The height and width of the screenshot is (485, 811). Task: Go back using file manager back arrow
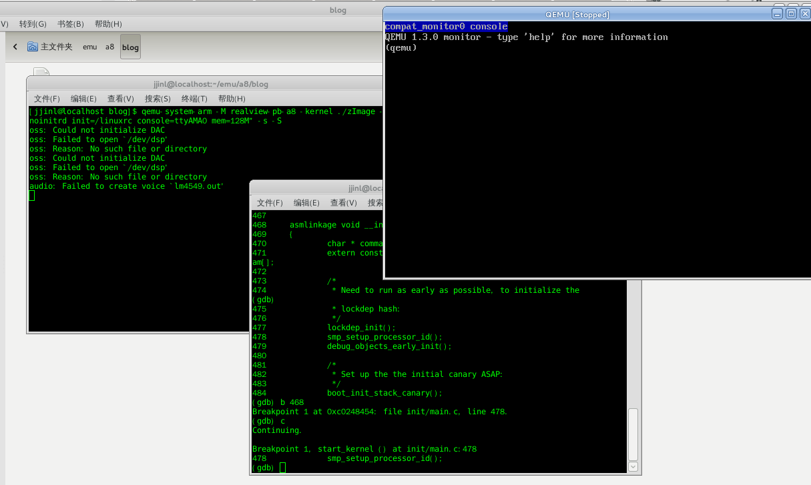[x=16, y=47]
